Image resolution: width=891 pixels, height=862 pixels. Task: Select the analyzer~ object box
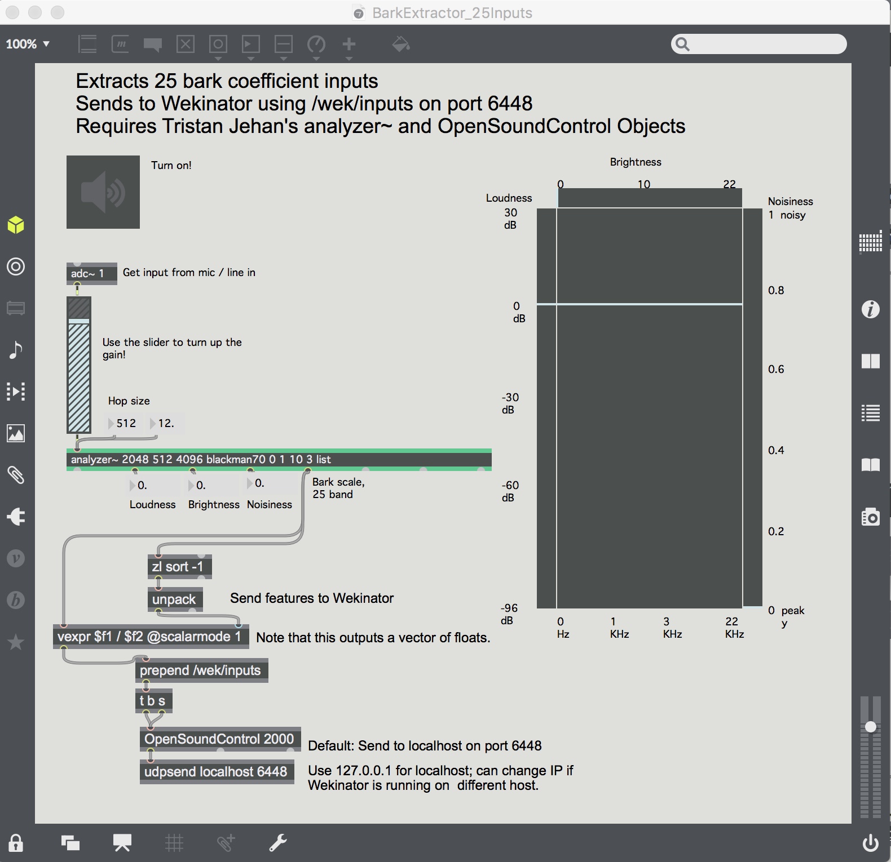[279, 459]
